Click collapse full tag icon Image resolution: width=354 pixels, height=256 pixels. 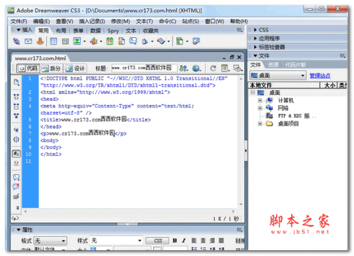click(x=17, y=97)
